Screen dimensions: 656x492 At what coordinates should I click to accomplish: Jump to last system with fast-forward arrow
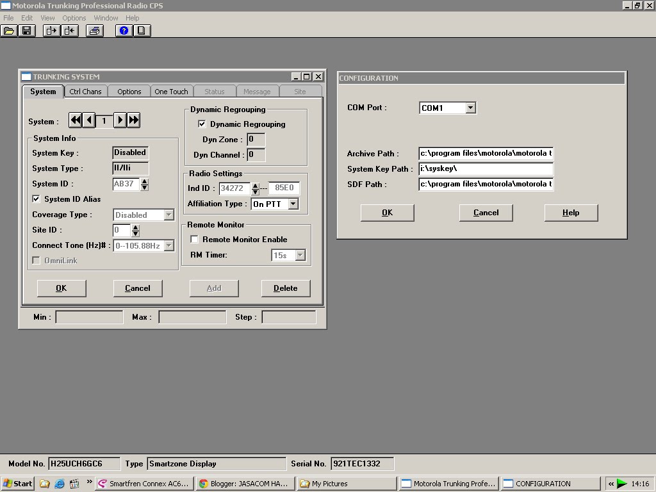[x=133, y=120]
